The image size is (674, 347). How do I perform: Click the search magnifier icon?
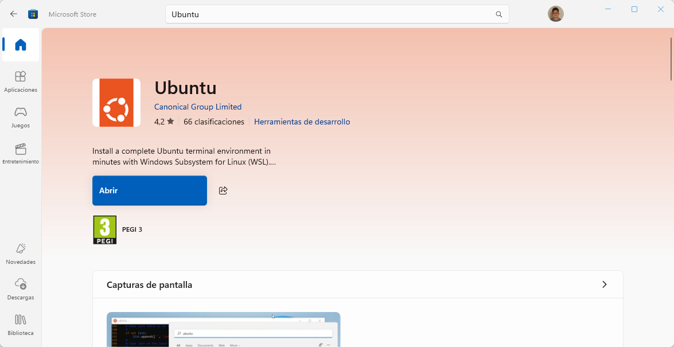pos(498,14)
